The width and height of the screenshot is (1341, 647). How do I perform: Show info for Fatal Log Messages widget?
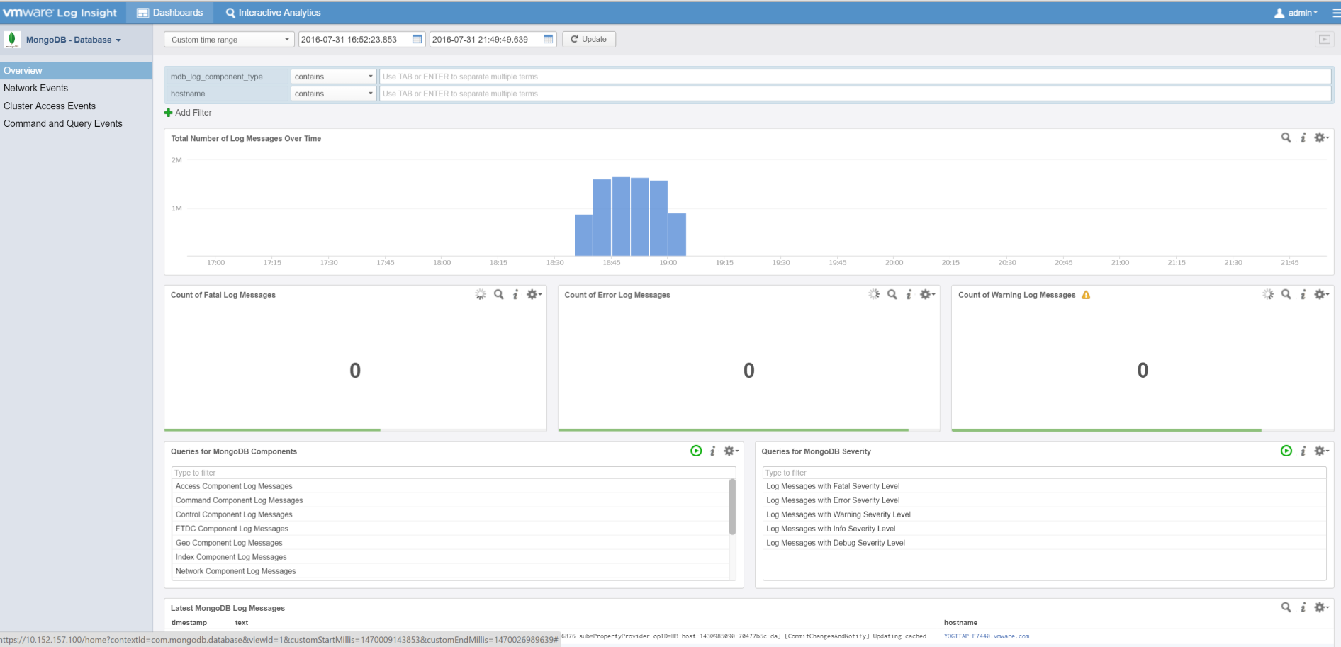click(x=516, y=294)
